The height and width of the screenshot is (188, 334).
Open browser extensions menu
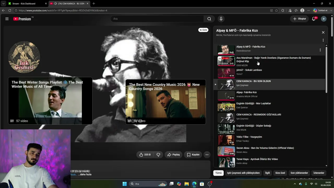point(283,10)
